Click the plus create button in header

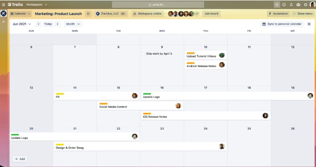[x=277, y=5]
